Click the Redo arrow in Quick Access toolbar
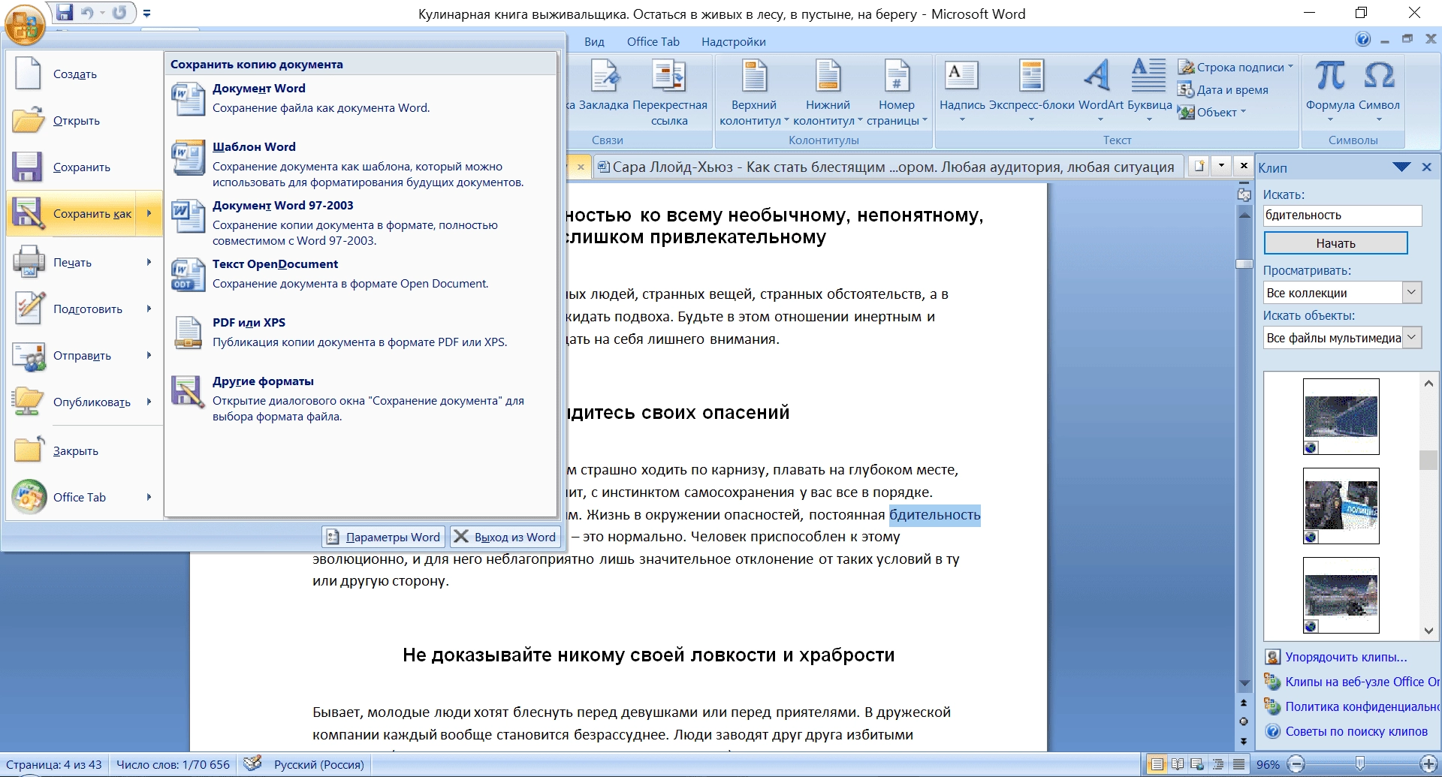 point(119,13)
